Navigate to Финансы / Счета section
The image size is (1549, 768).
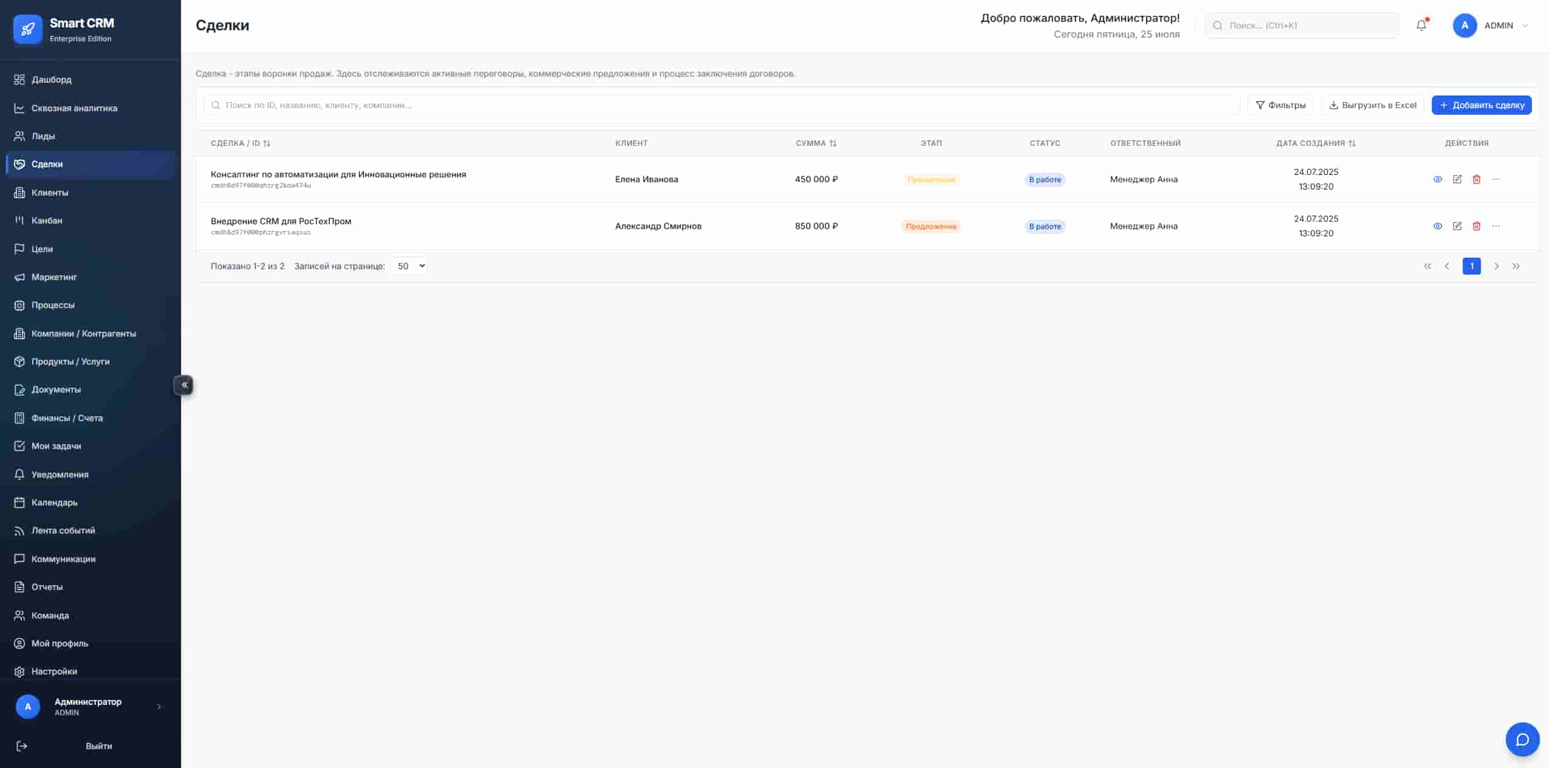[x=67, y=418]
